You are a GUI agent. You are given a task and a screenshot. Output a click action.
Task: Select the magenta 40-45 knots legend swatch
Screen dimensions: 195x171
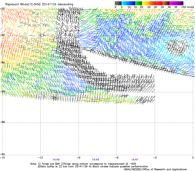(x=173, y=3)
